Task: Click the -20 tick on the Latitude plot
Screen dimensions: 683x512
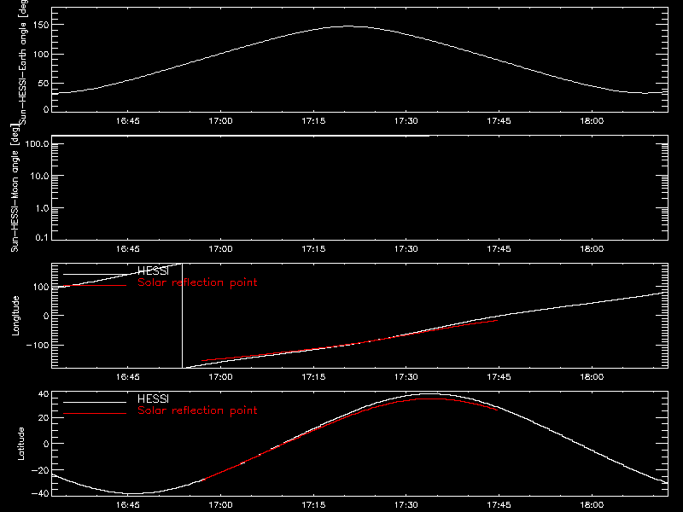Action: tap(40, 470)
